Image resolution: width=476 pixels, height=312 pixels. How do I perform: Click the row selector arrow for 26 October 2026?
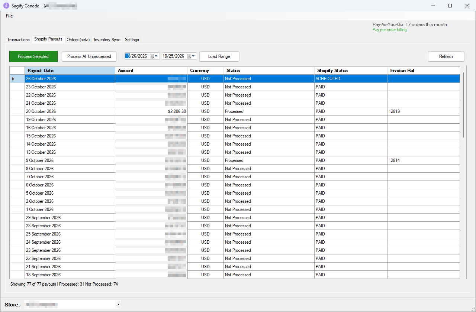pyautogui.click(x=17, y=79)
